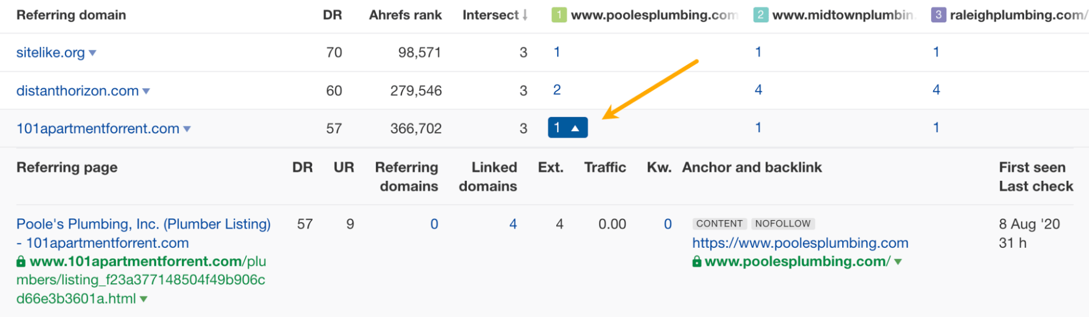This screenshot has width=1089, height=317.
Task: Click the Linked domains value 4
Action: pos(513,224)
